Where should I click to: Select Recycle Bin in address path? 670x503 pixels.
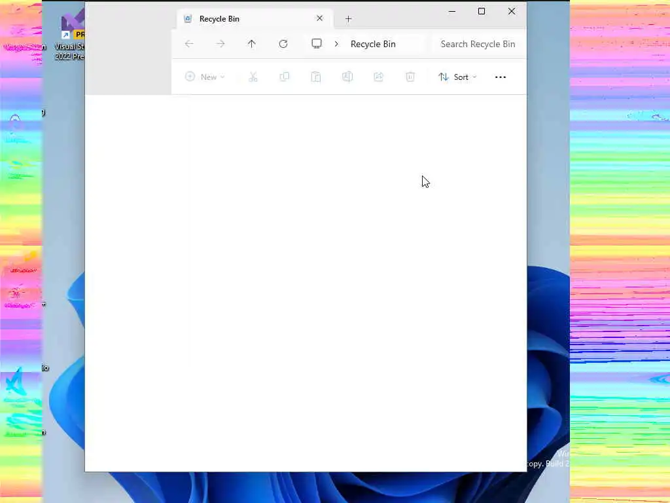[x=373, y=44]
